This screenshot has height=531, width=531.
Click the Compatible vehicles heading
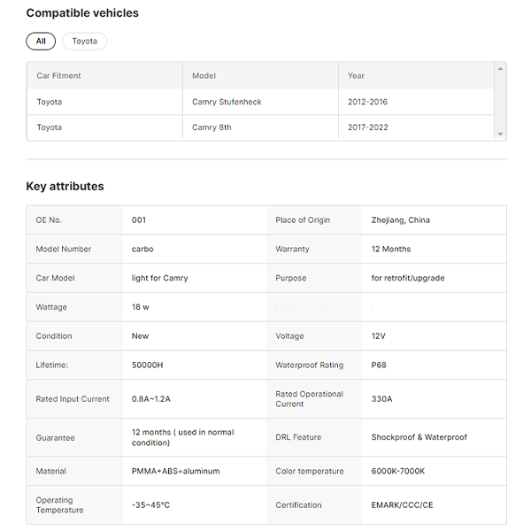pyautogui.click(x=82, y=13)
